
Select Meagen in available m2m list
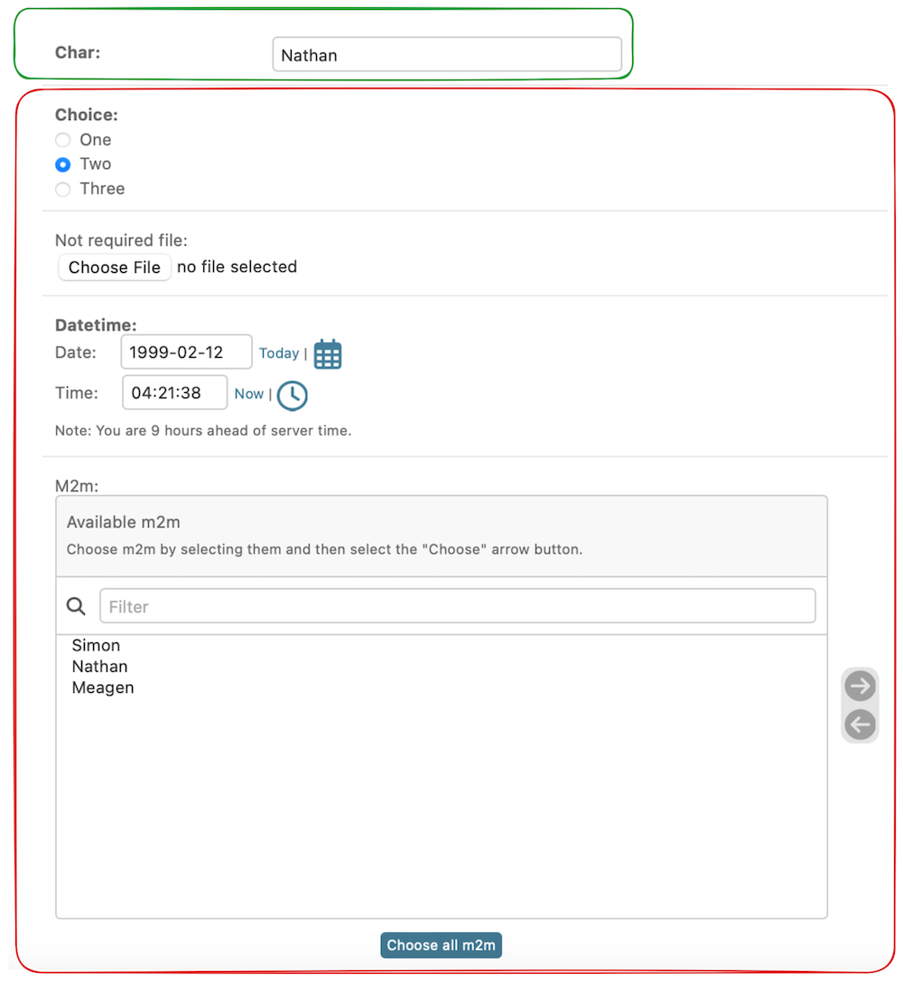tap(103, 688)
